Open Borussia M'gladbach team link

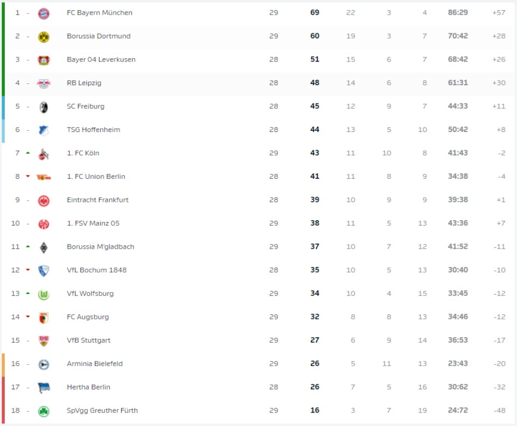tap(100, 247)
